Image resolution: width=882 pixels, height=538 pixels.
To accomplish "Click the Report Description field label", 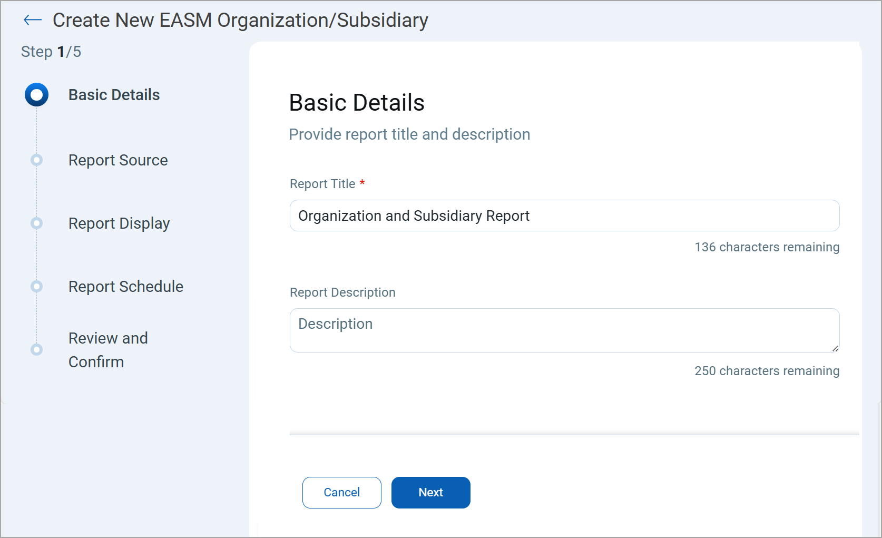I will click(342, 292).
